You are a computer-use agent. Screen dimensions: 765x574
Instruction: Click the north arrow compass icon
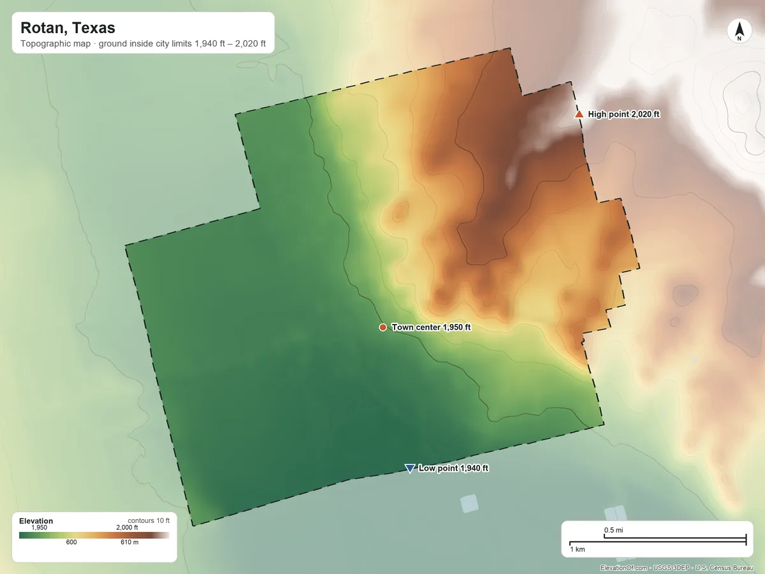[x=739, y=32]
